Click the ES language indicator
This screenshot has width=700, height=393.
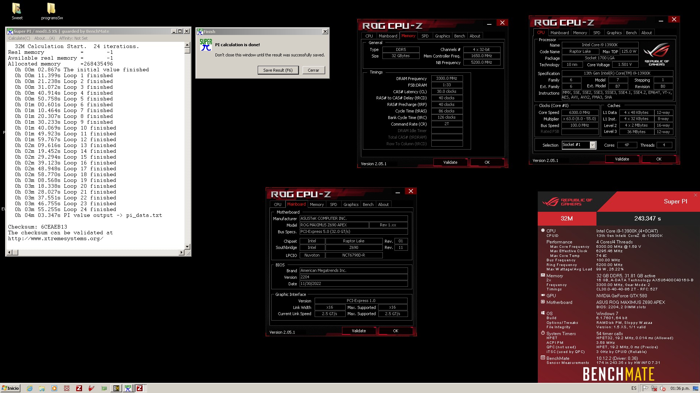[x=634, y=388]
